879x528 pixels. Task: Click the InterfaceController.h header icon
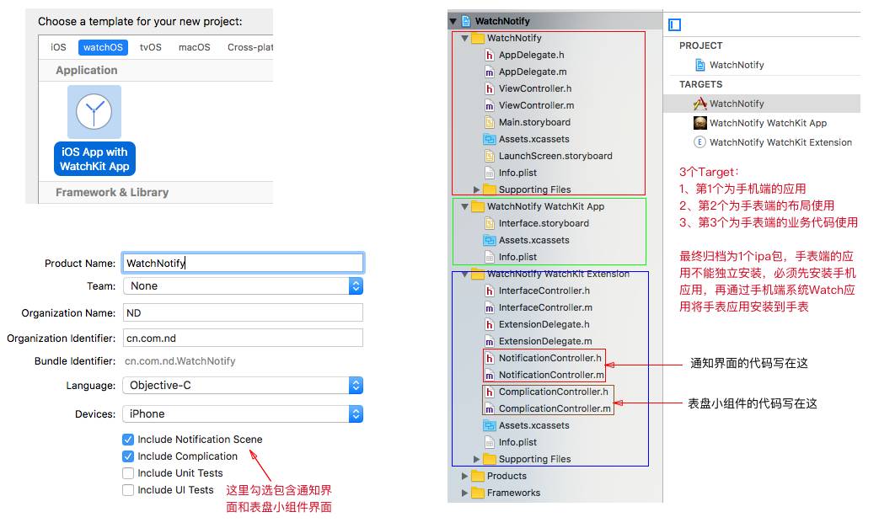click(x=490, y=291)
